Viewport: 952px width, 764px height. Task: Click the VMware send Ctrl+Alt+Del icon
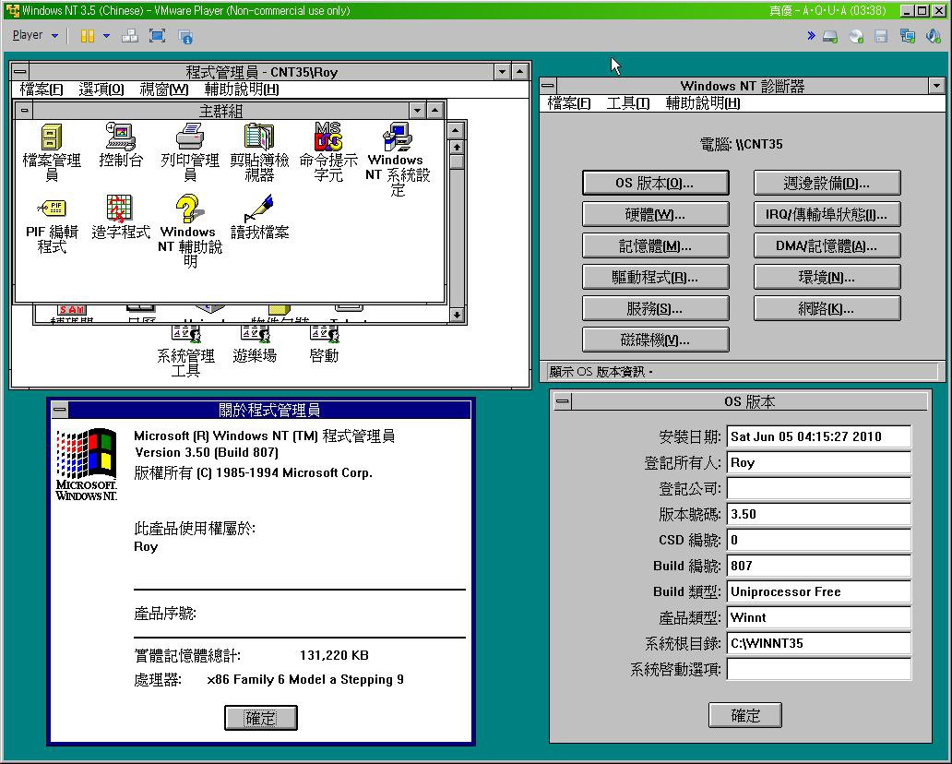pos(129,36)
